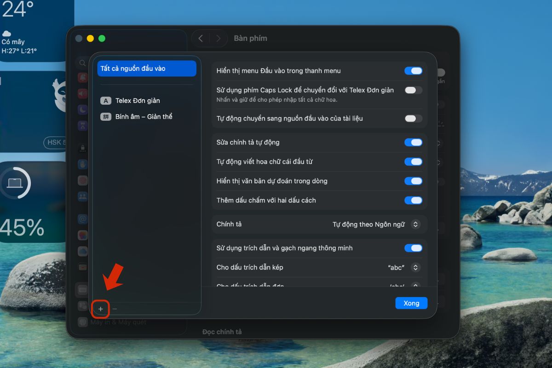
Task: Open Wallet card icon in the settings sidebar
Action: pos(83,267)
